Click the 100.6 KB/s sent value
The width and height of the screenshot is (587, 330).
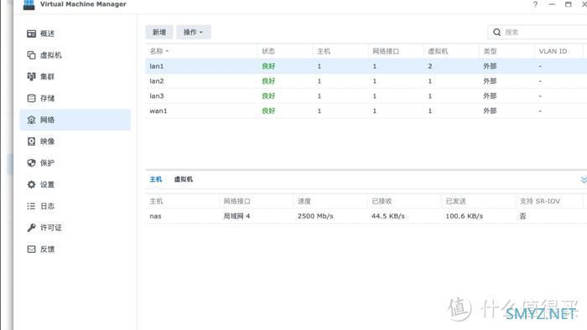pyautogui.click(x=465, y=216)
